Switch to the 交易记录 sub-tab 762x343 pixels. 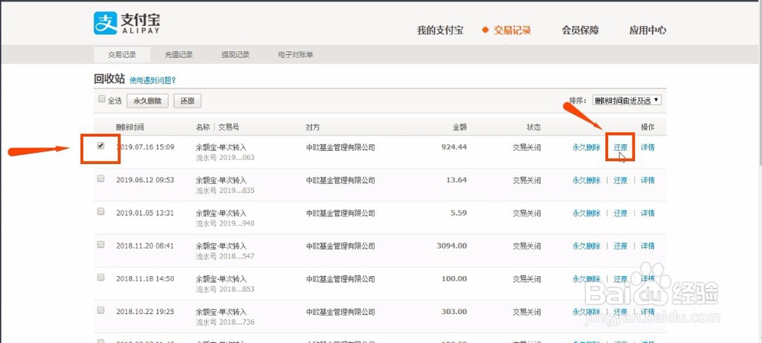[122, 55]
